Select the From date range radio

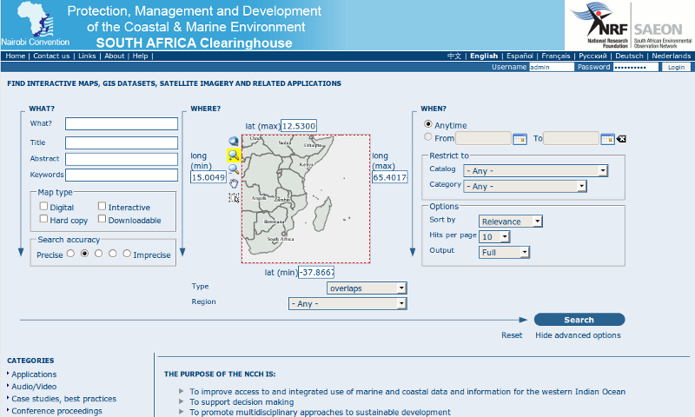coord(427,137)
